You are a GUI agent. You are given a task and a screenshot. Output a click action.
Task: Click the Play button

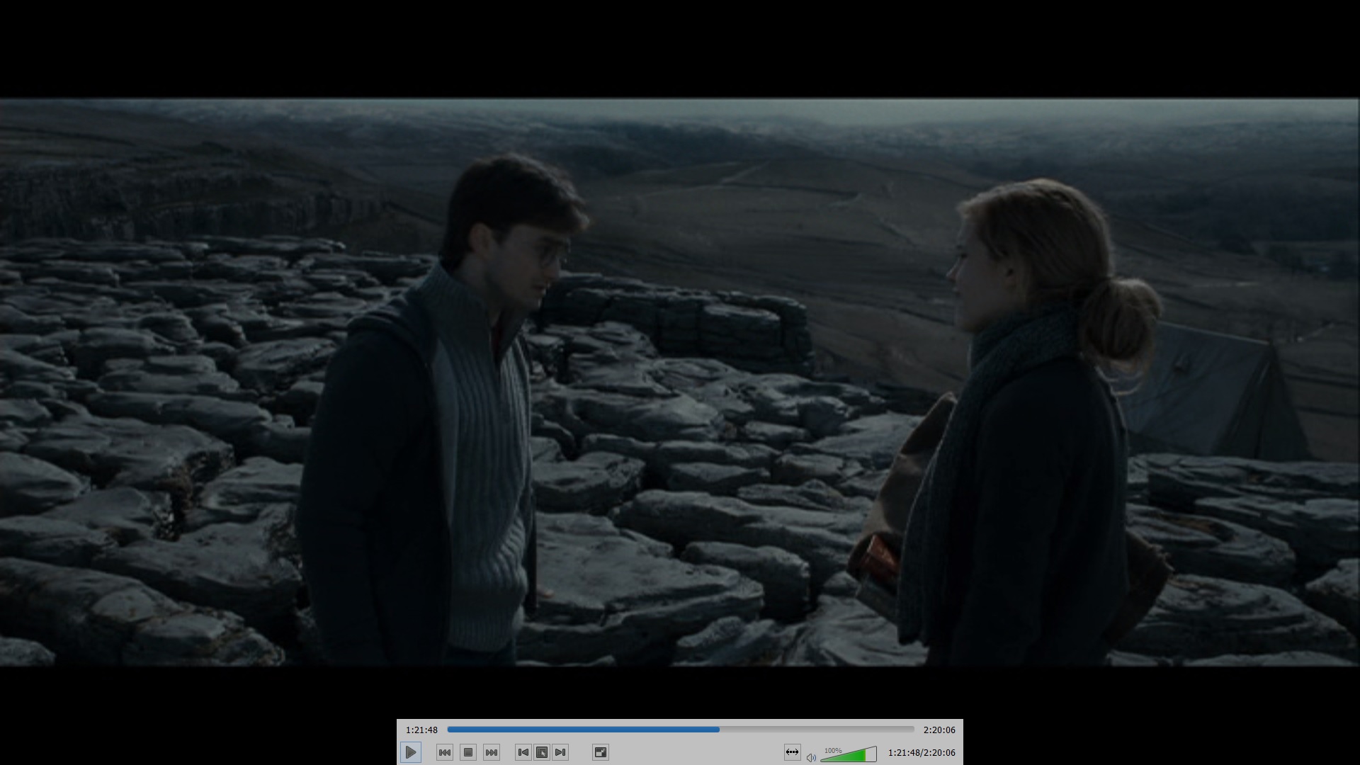pos(410,752)
